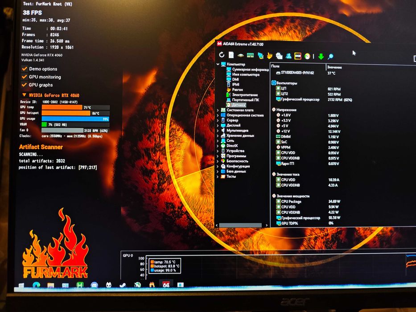Open the AIDA64 System Stability Test flame icon
The width and height of the screenshot is (416, 312).
(270, 55)
